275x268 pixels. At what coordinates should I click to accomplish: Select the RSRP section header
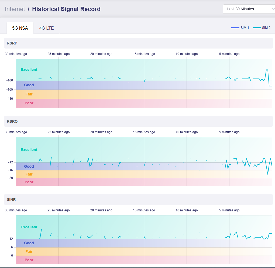coord(12,43)
